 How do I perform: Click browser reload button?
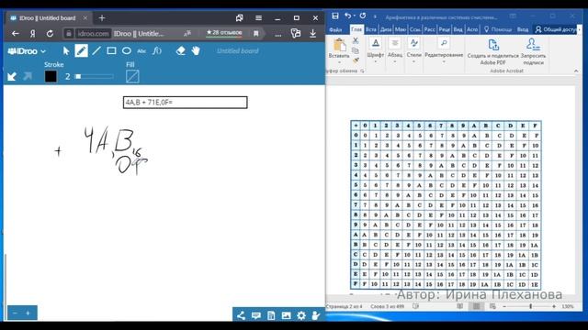click(50, 34)
